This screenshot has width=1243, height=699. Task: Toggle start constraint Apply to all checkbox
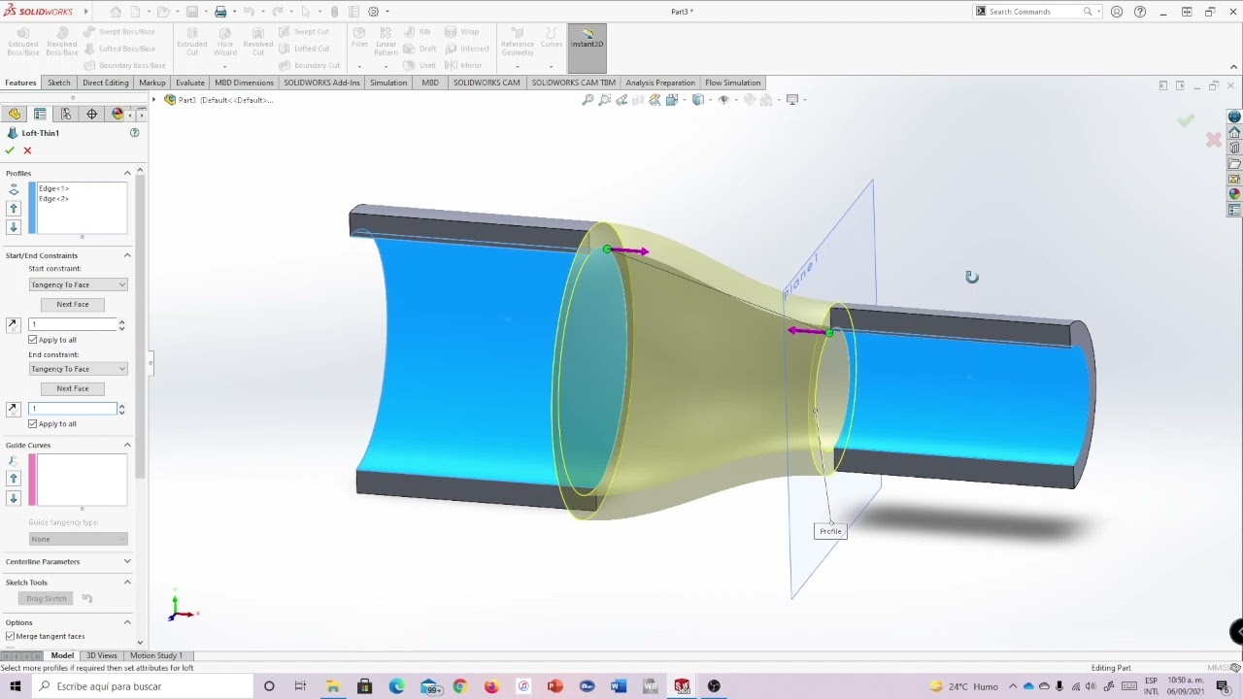click(x=33, y=340)
